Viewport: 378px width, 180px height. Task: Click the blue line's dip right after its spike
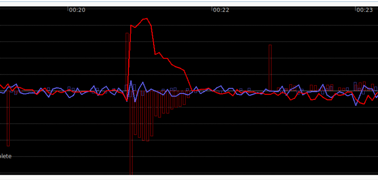tap(135, 102)
